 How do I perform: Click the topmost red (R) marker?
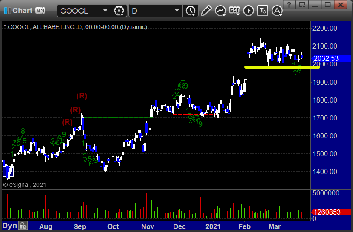(81, 96)
